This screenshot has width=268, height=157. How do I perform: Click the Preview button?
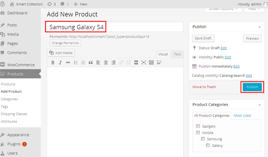coord(252,38)
